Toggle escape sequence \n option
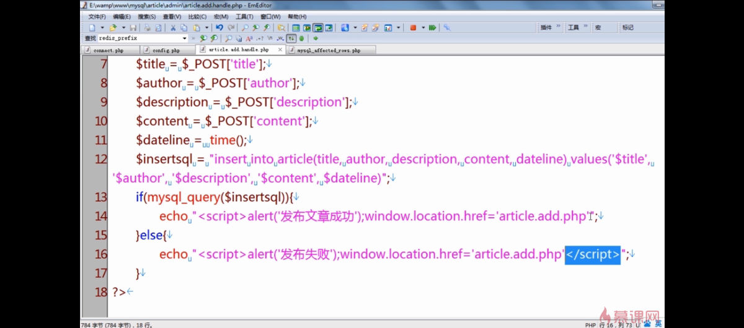 tap(270, 38)
